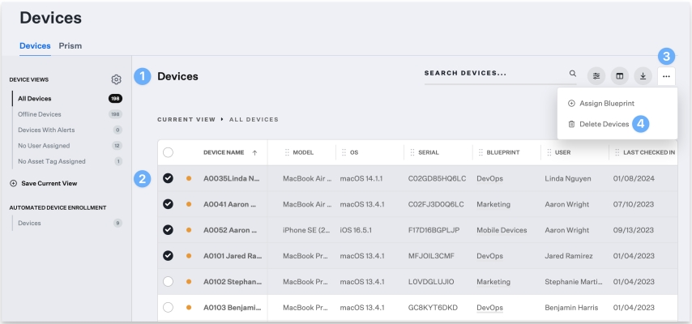This screenshot has height=324, width=692.
Task: Click the download export icon
Action: pyautogui.click(x=643, y=76)
